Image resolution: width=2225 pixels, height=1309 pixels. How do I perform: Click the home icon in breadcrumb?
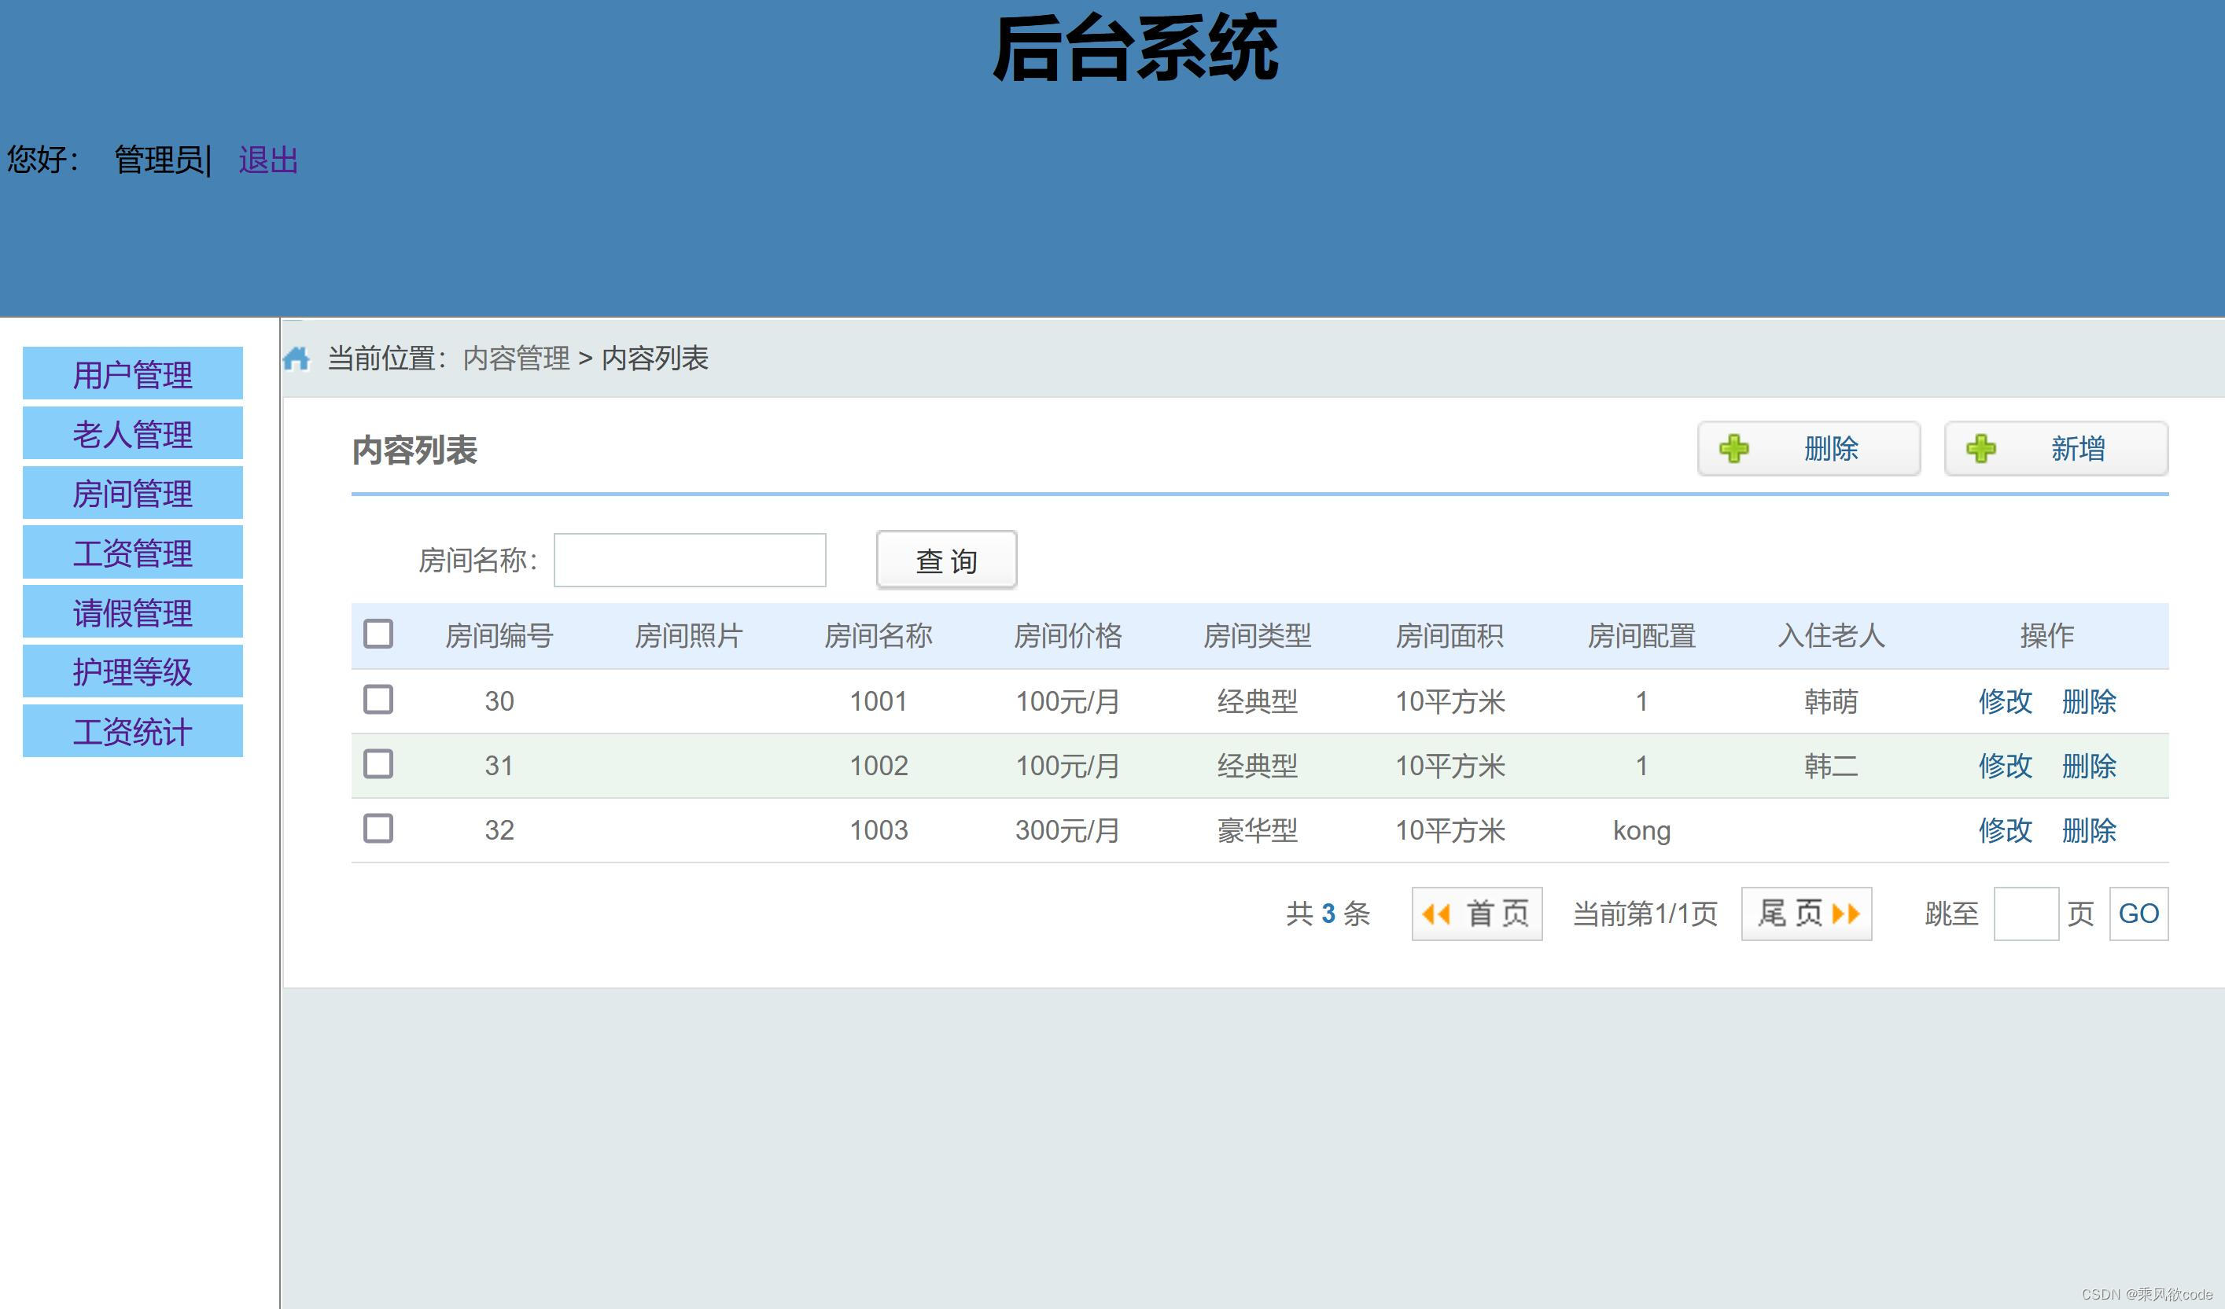297,359
